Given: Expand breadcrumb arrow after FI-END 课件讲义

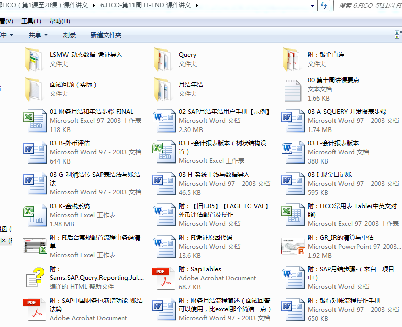Looking at the screenshot, I should [x=197, y=5].
